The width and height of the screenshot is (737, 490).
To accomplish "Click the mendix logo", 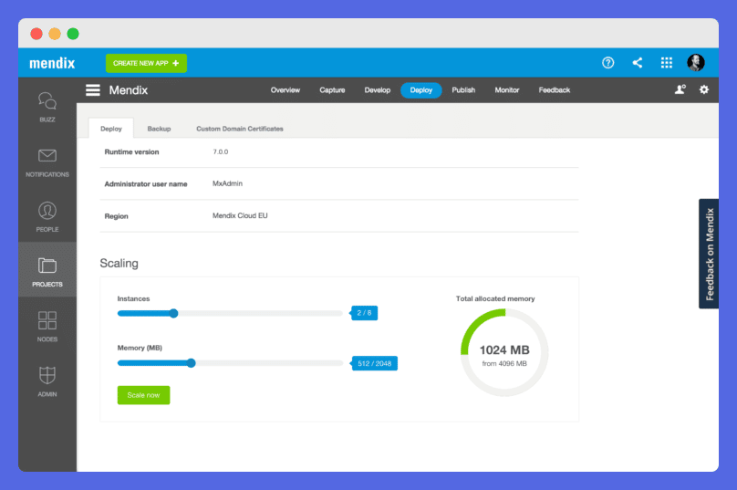I will tap(52, 63).
